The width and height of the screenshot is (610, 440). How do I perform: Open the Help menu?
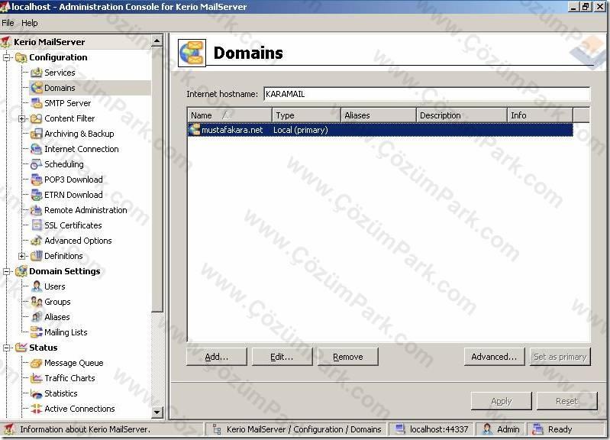[x=30, y=23]
